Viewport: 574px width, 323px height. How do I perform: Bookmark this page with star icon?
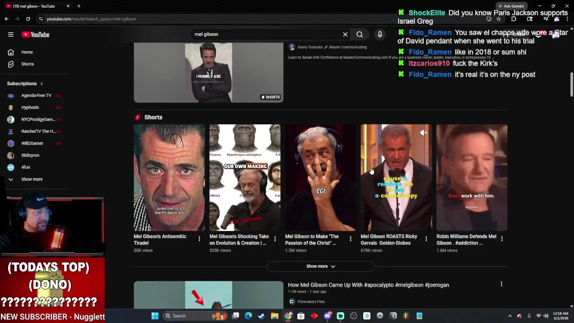[498, 19]
